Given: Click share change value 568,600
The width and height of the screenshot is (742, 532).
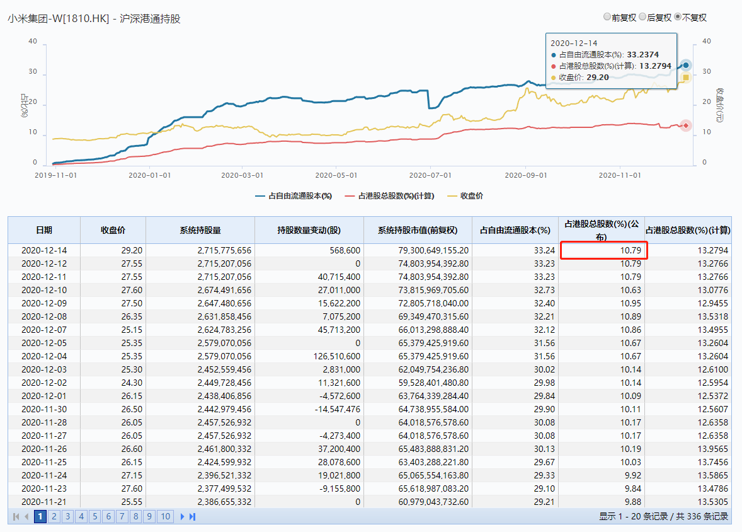Looking at the screenshot, I should tap(345, 250).
